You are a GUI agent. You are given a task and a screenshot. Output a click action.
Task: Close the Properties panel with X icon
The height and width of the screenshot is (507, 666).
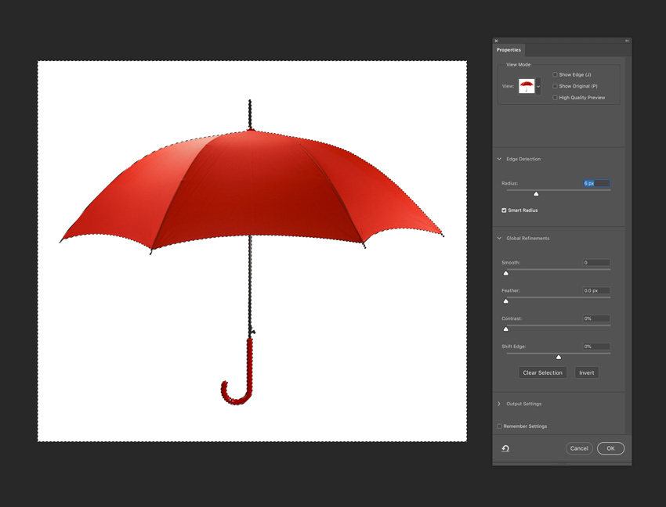[x=496, y=41]
